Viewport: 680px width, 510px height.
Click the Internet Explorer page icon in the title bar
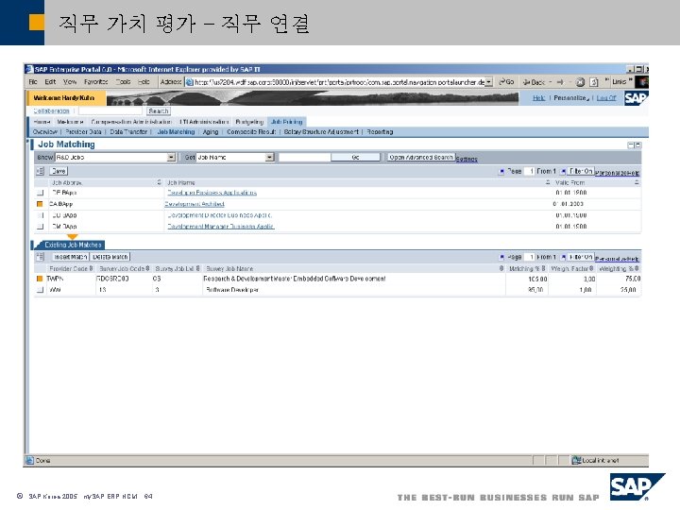[x=29, y=69]
